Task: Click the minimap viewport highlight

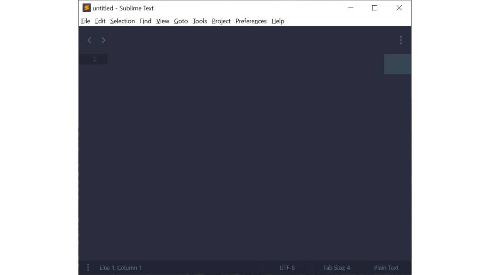Action: 397,64
